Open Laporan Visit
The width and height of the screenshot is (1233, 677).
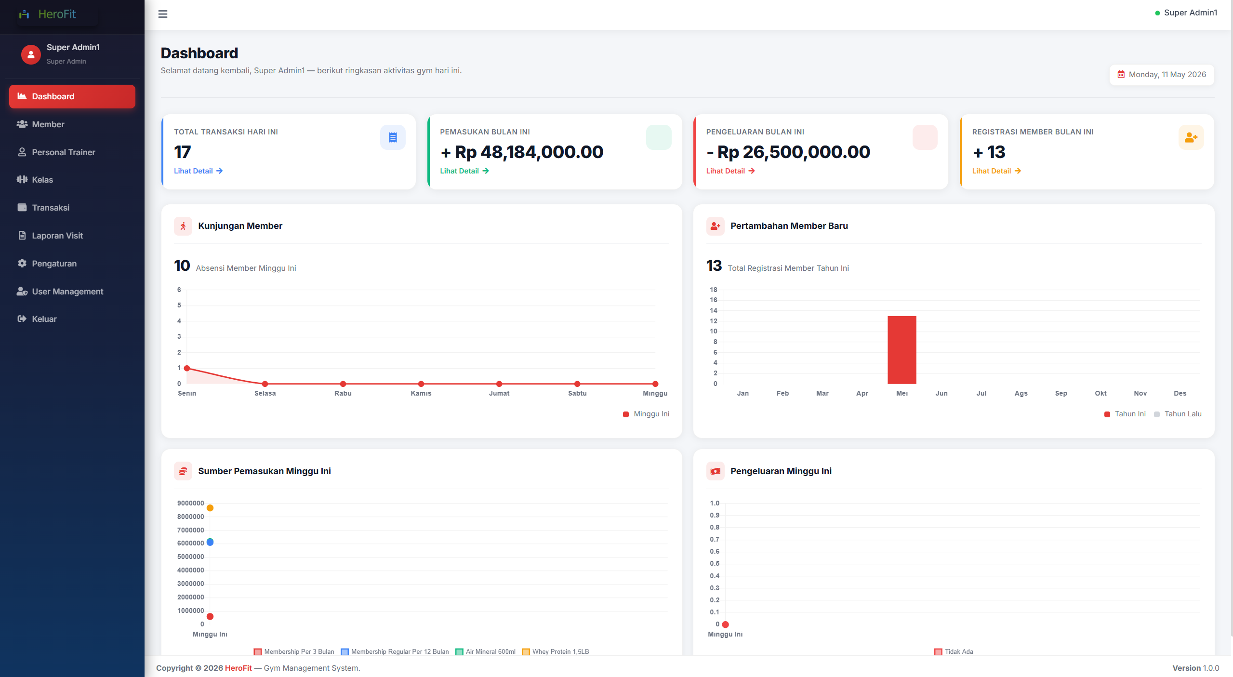coord(72,236)
